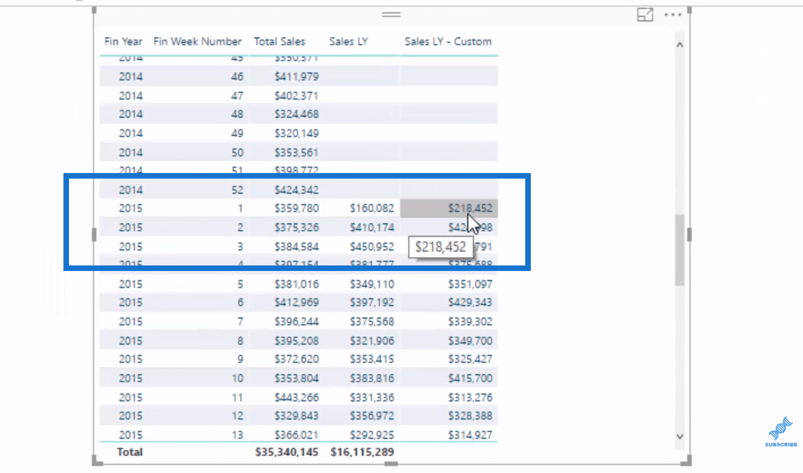The image size is (803, 473).
Task: Click Total Sales value $375,326
Action: coord(297,227)
